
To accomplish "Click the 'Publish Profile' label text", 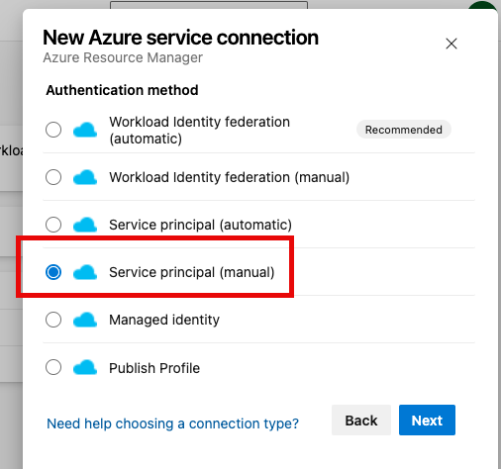I will pos(154,368).
